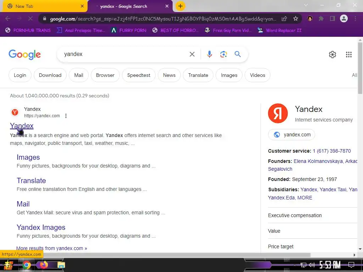Switch to Images results

click(x=229, y=75)
